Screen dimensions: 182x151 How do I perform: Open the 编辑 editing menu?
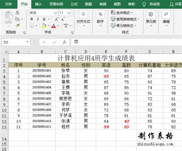(x=166, y=18)
